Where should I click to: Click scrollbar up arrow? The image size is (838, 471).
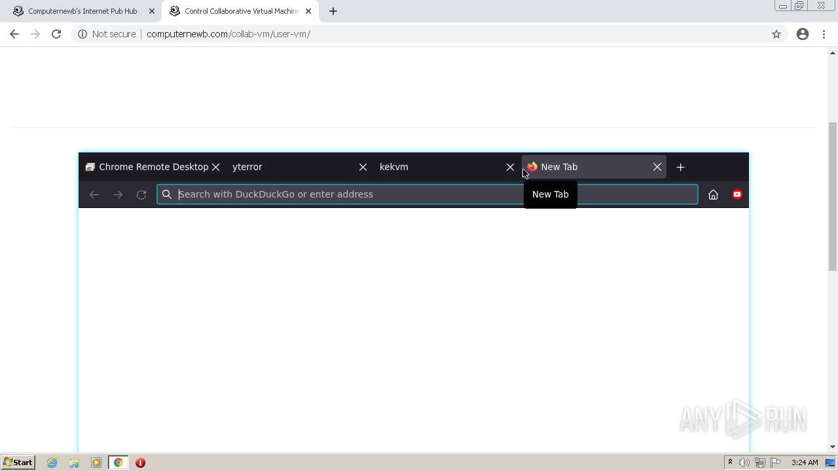click(833, 52)
